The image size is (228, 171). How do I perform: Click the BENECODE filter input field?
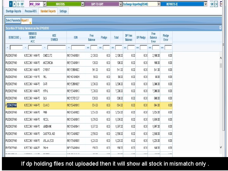pos(16,47)
